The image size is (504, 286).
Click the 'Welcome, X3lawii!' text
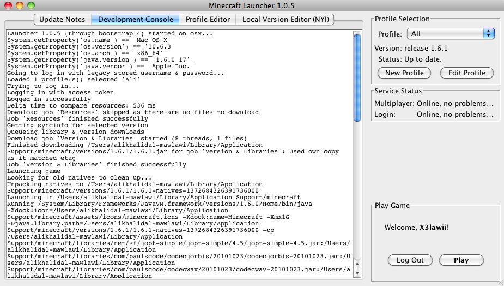pyautogui.click(x=416, y=228)
